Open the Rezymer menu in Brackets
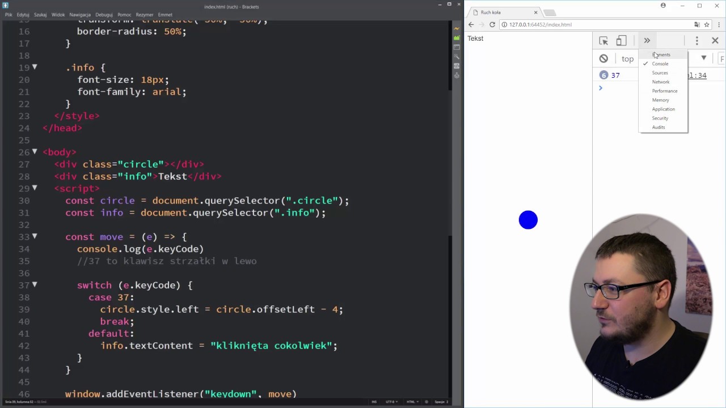726x408 pixels. click(x=145, y=15)
